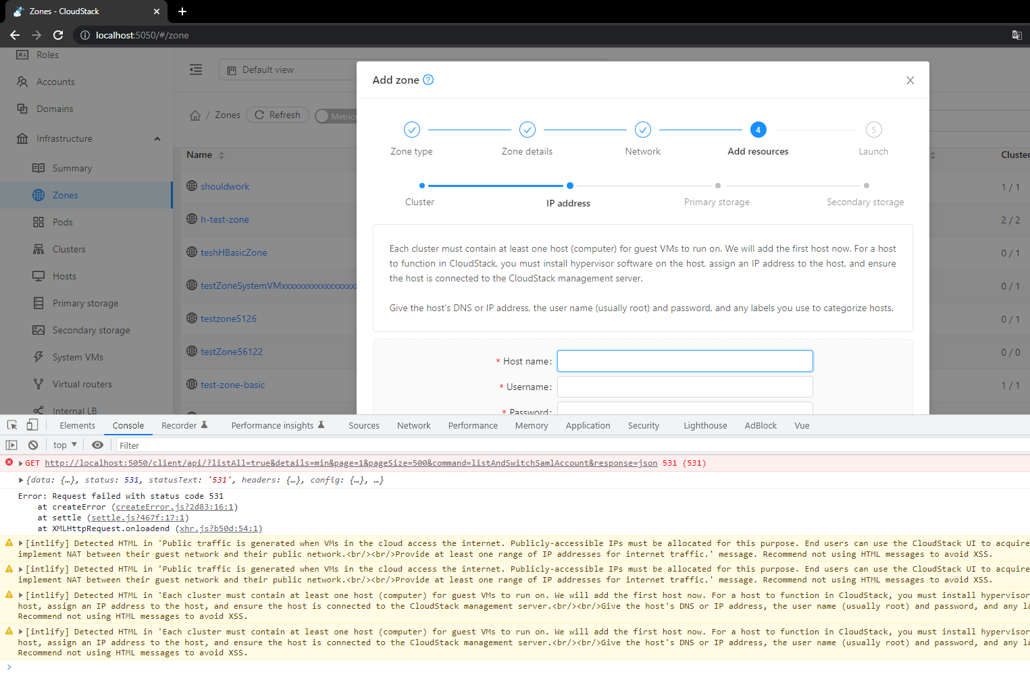Open the xhr.js source link
This screenshot has height=683, width=1030.
click(x=219, y=528)
